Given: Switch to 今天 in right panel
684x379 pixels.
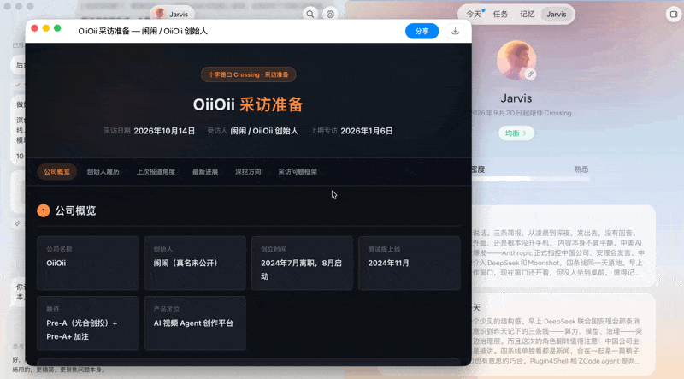Looking at the screenshot, I should click(474, 14).
